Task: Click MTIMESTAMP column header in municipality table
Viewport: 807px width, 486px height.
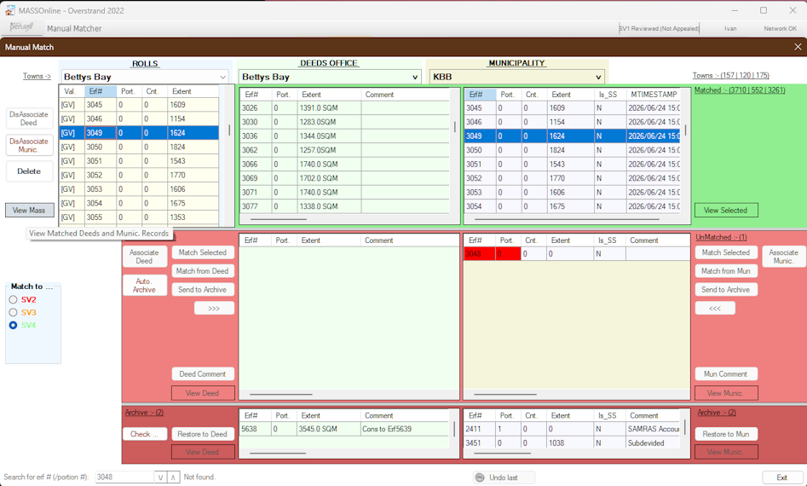Action: (654, 95)
